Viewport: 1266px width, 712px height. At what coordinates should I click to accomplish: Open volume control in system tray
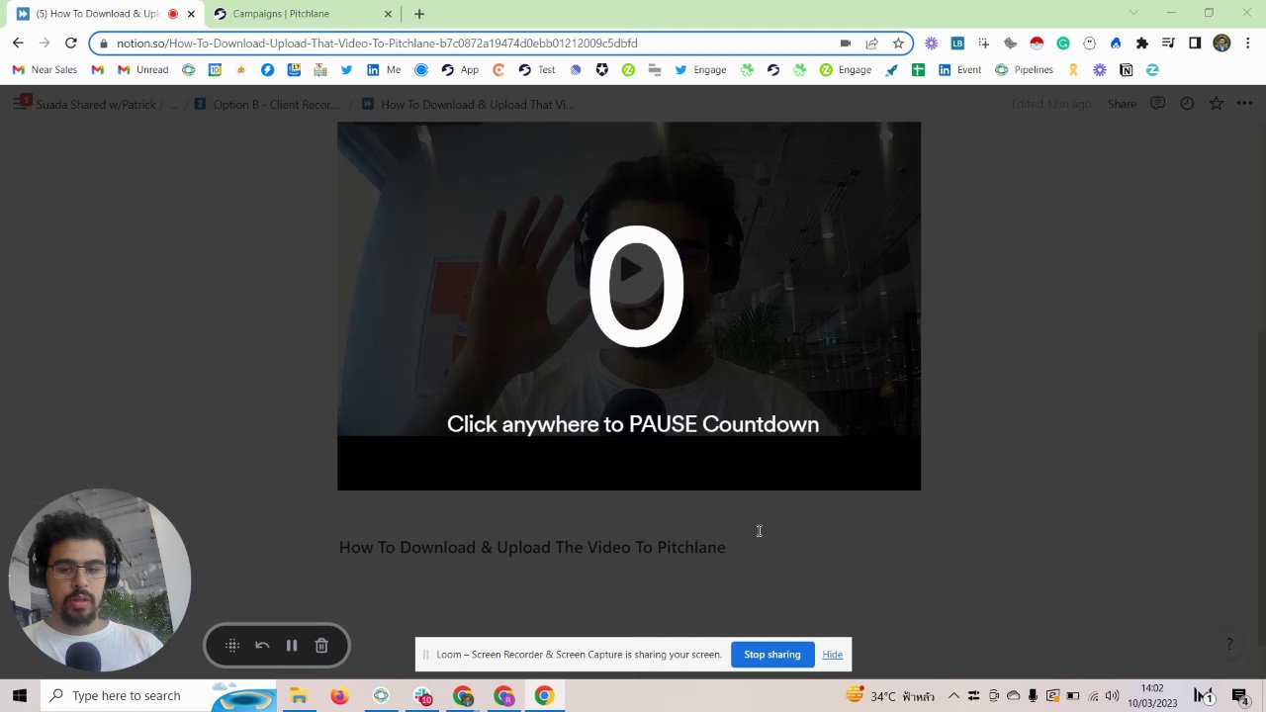click(x=1112, y=696)
